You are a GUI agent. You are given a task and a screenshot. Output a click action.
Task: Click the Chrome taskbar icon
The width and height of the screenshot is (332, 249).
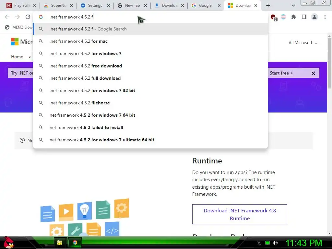point(75,243)
